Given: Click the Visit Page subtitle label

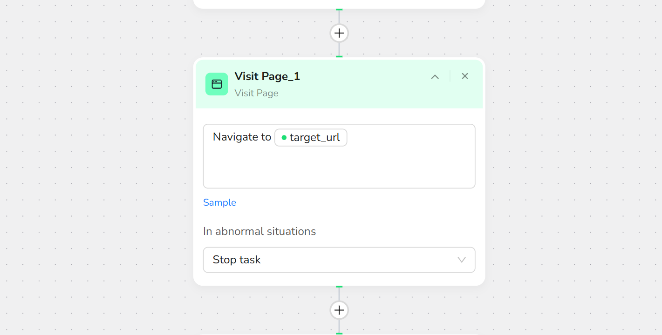Looking at the screenshot, I should click(x=256, y=93).
